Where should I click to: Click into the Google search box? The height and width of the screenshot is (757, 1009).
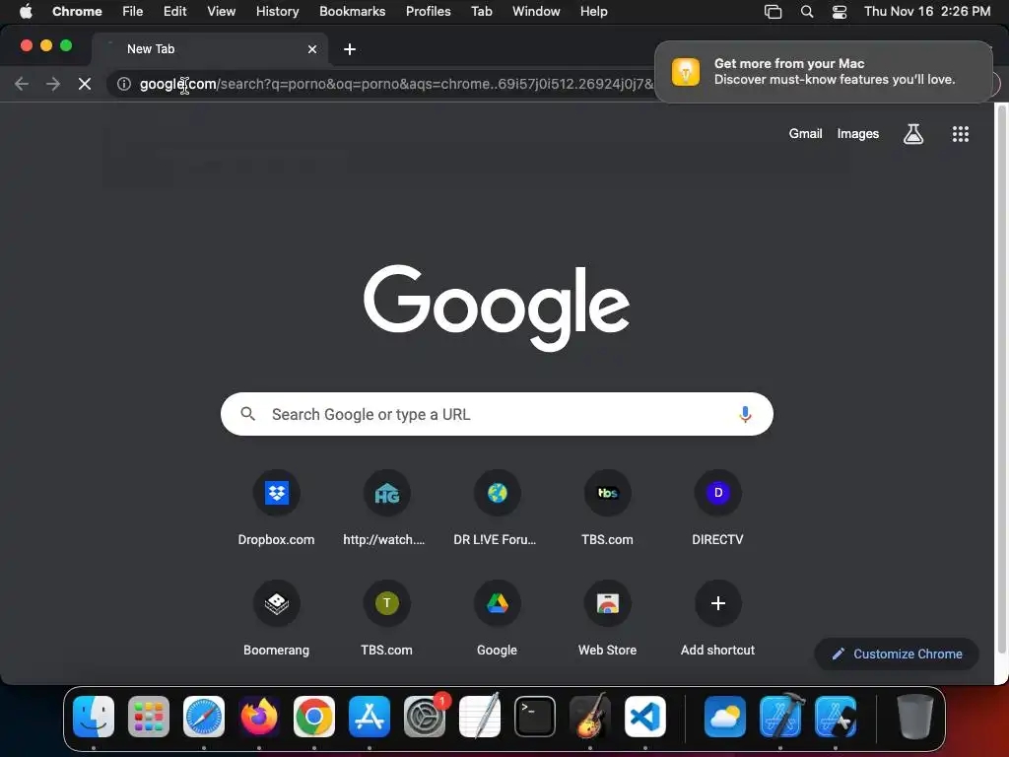pyautogui.click(x=497, y=414)
